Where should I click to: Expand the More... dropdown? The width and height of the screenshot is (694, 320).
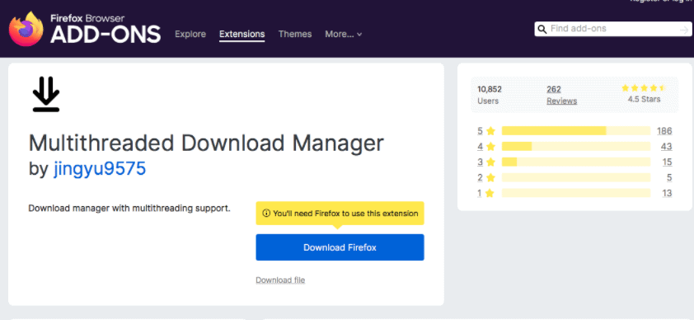[344, 34]
